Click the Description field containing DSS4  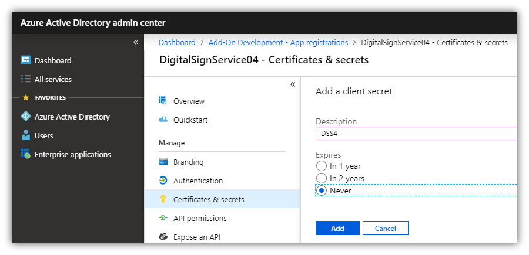click(416, 133)
